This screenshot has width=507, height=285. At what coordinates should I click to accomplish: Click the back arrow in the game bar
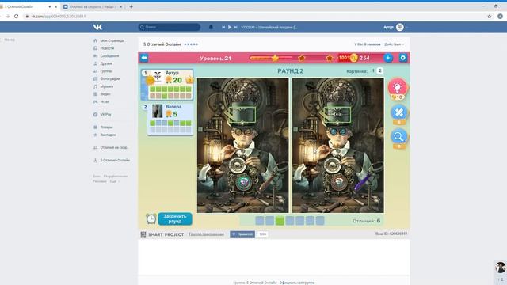(144, 58)
